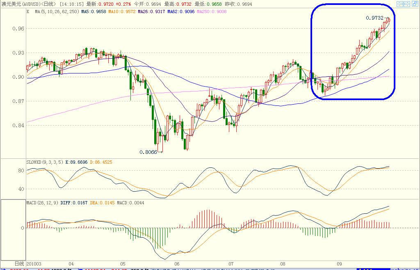Click the 80 level label in SLOWKD pane
This screenshot has height=270, width=420.
[x=21, y=171]
